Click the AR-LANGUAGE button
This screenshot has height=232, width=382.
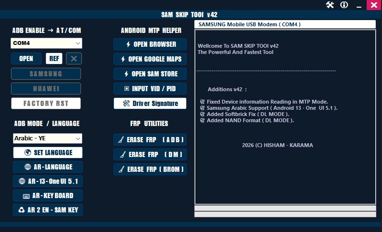click(48, 167)
